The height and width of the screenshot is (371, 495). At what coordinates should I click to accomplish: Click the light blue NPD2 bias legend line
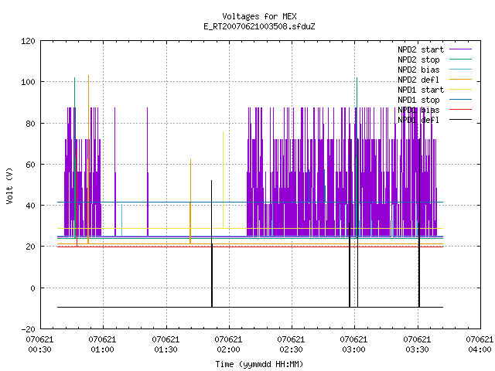coord(461,70)
